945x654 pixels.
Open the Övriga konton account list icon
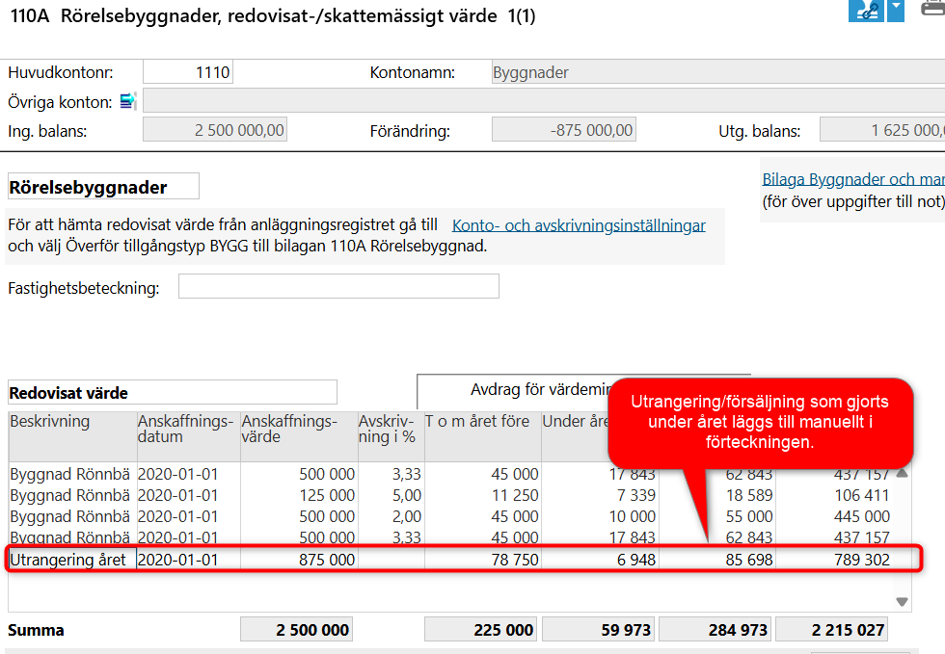point(128,101)
